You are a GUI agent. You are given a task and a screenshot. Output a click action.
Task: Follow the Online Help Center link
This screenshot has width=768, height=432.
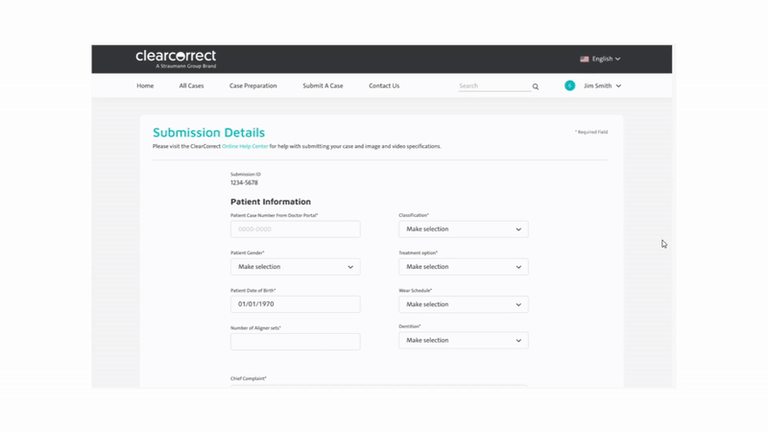click(245, 147)
